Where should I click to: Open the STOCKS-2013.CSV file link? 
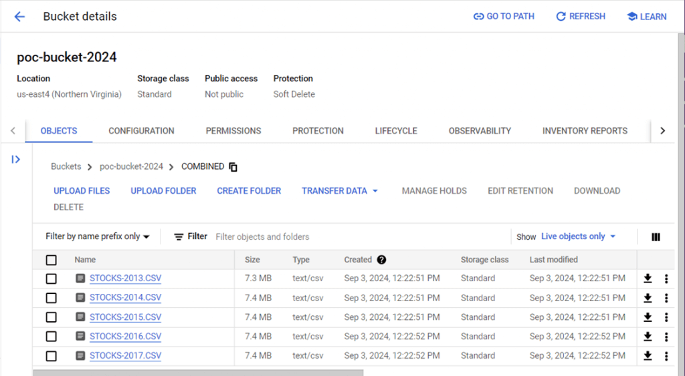click(125, 278)
